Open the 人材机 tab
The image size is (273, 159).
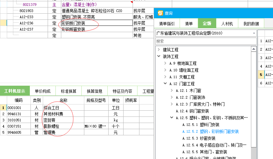pos(227,24)
